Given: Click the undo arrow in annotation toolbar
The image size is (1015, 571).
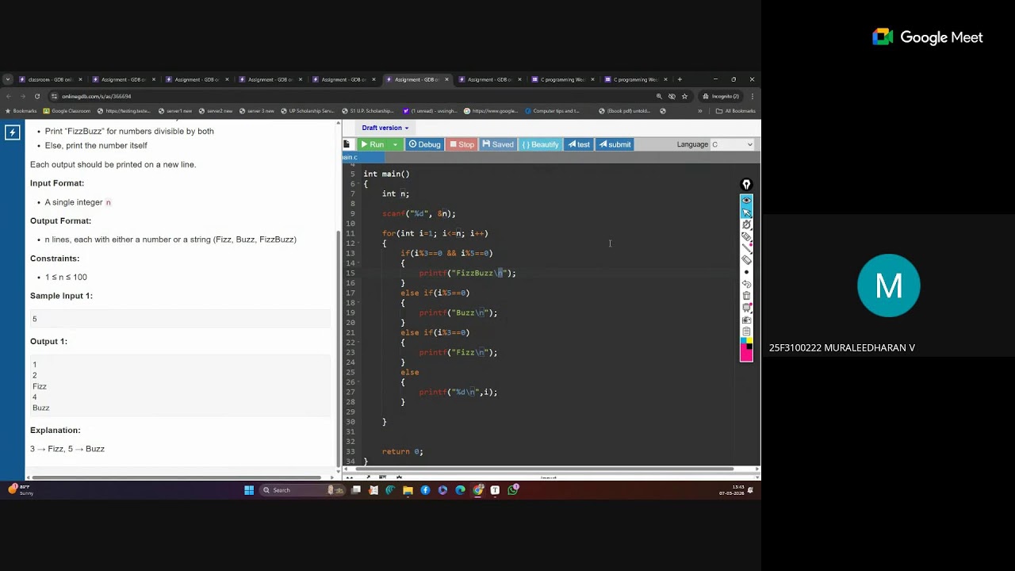Looking at the screenshot, I should point(746,283).
